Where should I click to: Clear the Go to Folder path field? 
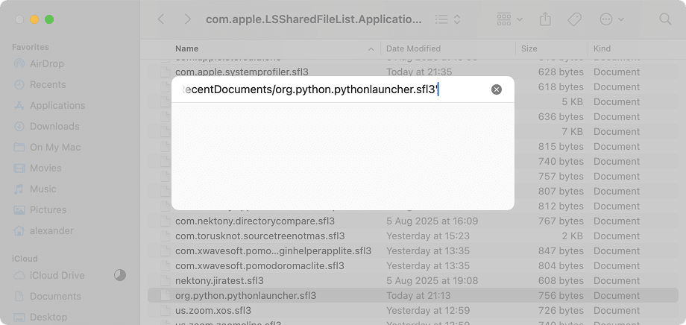497,89
